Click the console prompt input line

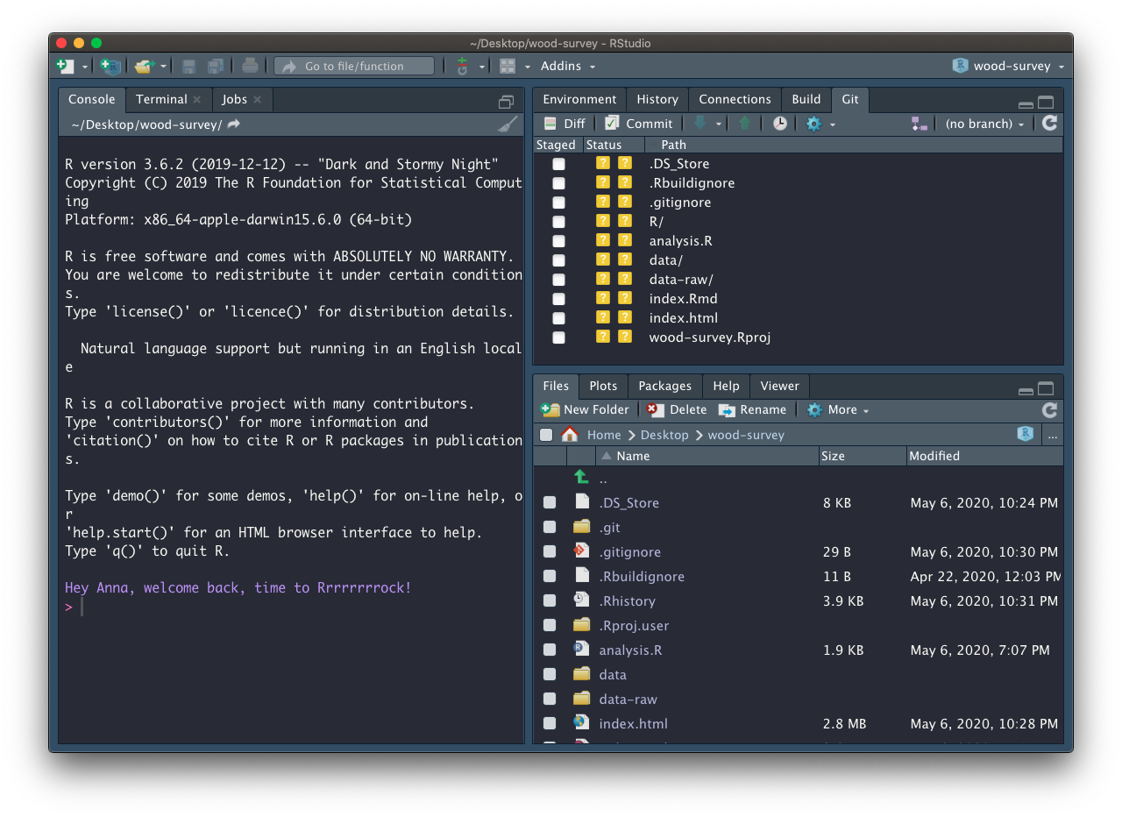(x=294, y=607)
